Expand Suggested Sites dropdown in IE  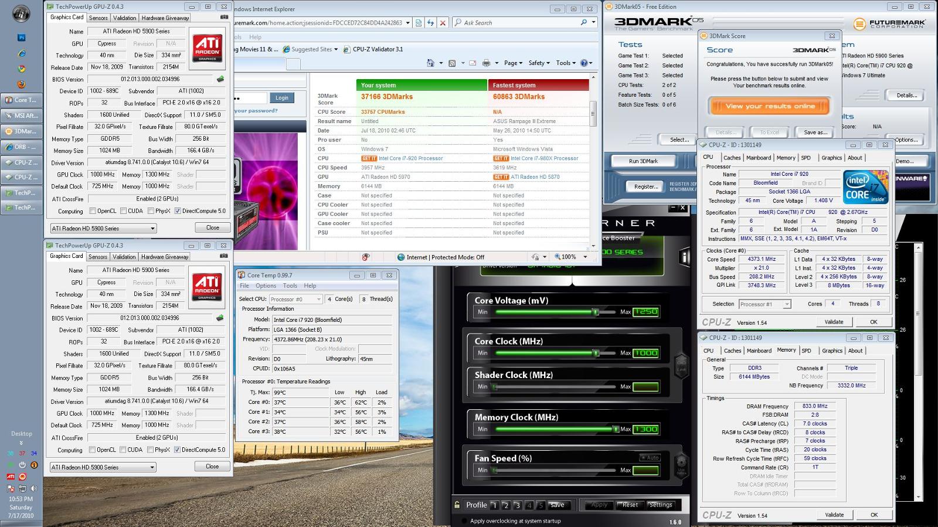coord(336,49)
